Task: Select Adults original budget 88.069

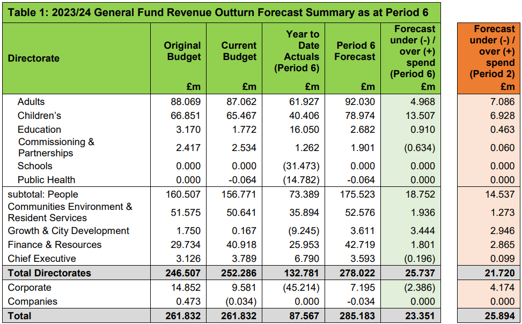Action: point(186,102)
